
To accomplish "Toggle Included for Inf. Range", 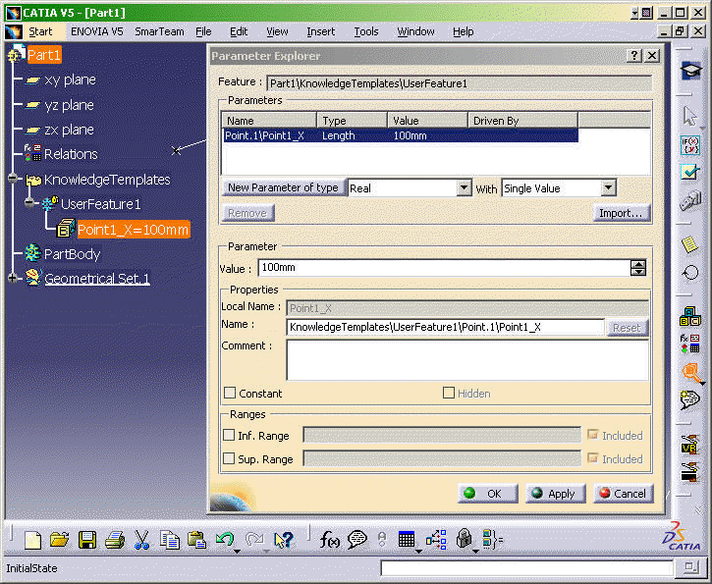I will (x=592, y=435).
